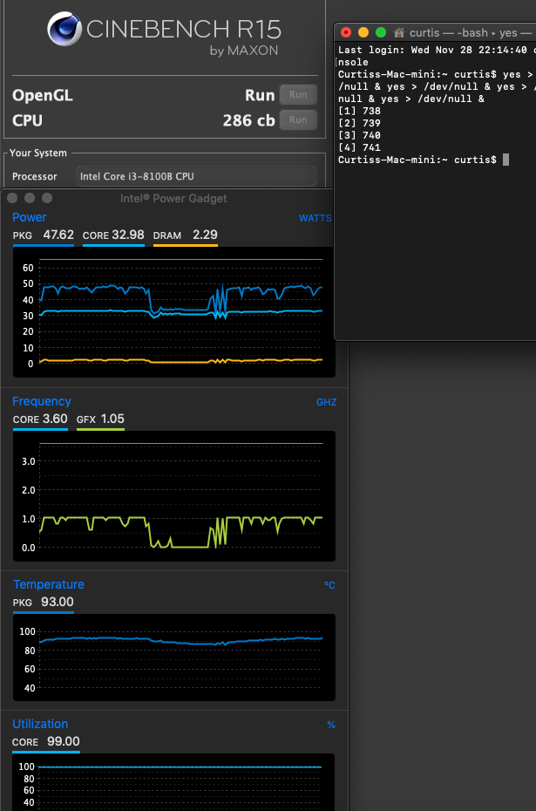Select the Processor field showing Intel Core i3-8100B

pos(196,176)
